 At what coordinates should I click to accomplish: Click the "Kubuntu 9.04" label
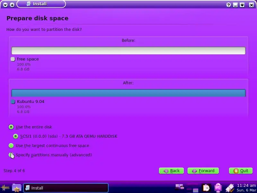tap(31, 102)
